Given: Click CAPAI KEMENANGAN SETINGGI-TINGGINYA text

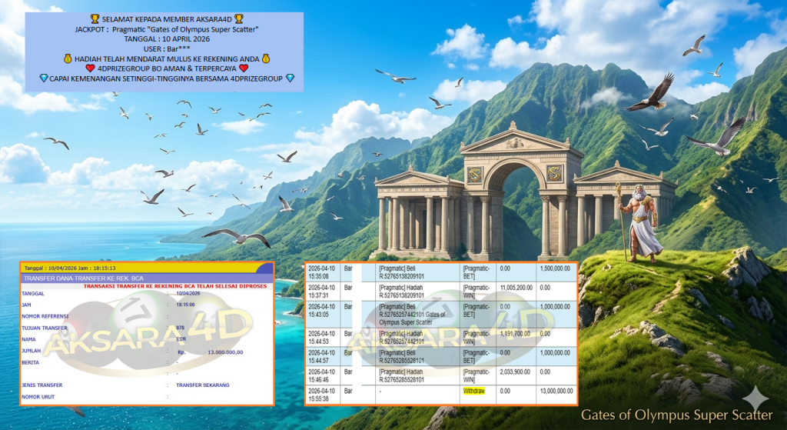Looking at the screenshot, I should 167,78.
